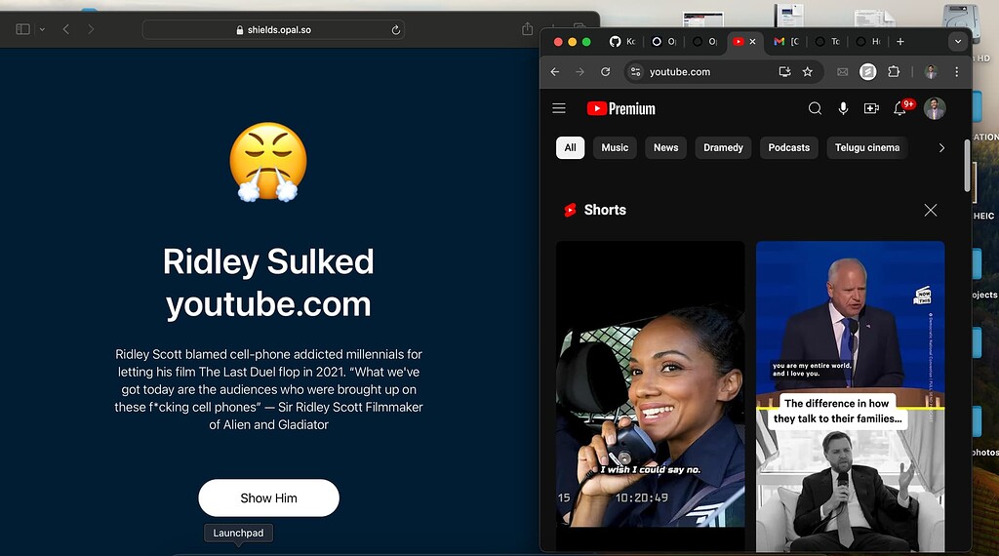Start voice search with microphone icon
Image resolution: width=999 pixels, height=556 pixels.
(843, 108)
